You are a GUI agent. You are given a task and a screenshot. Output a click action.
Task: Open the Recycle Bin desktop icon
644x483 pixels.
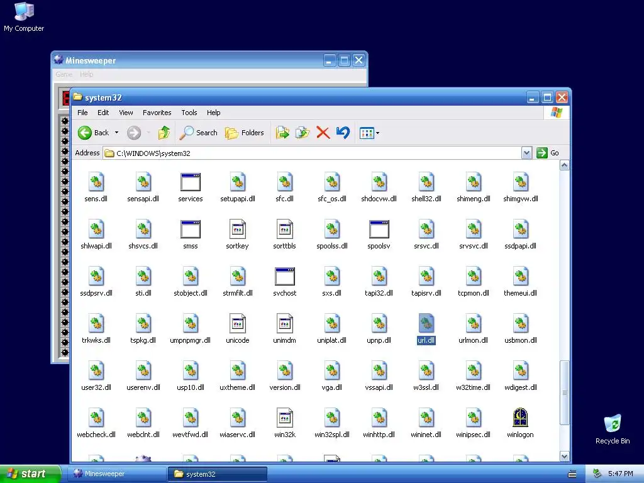pyautogui.click(x=613, y=429)
